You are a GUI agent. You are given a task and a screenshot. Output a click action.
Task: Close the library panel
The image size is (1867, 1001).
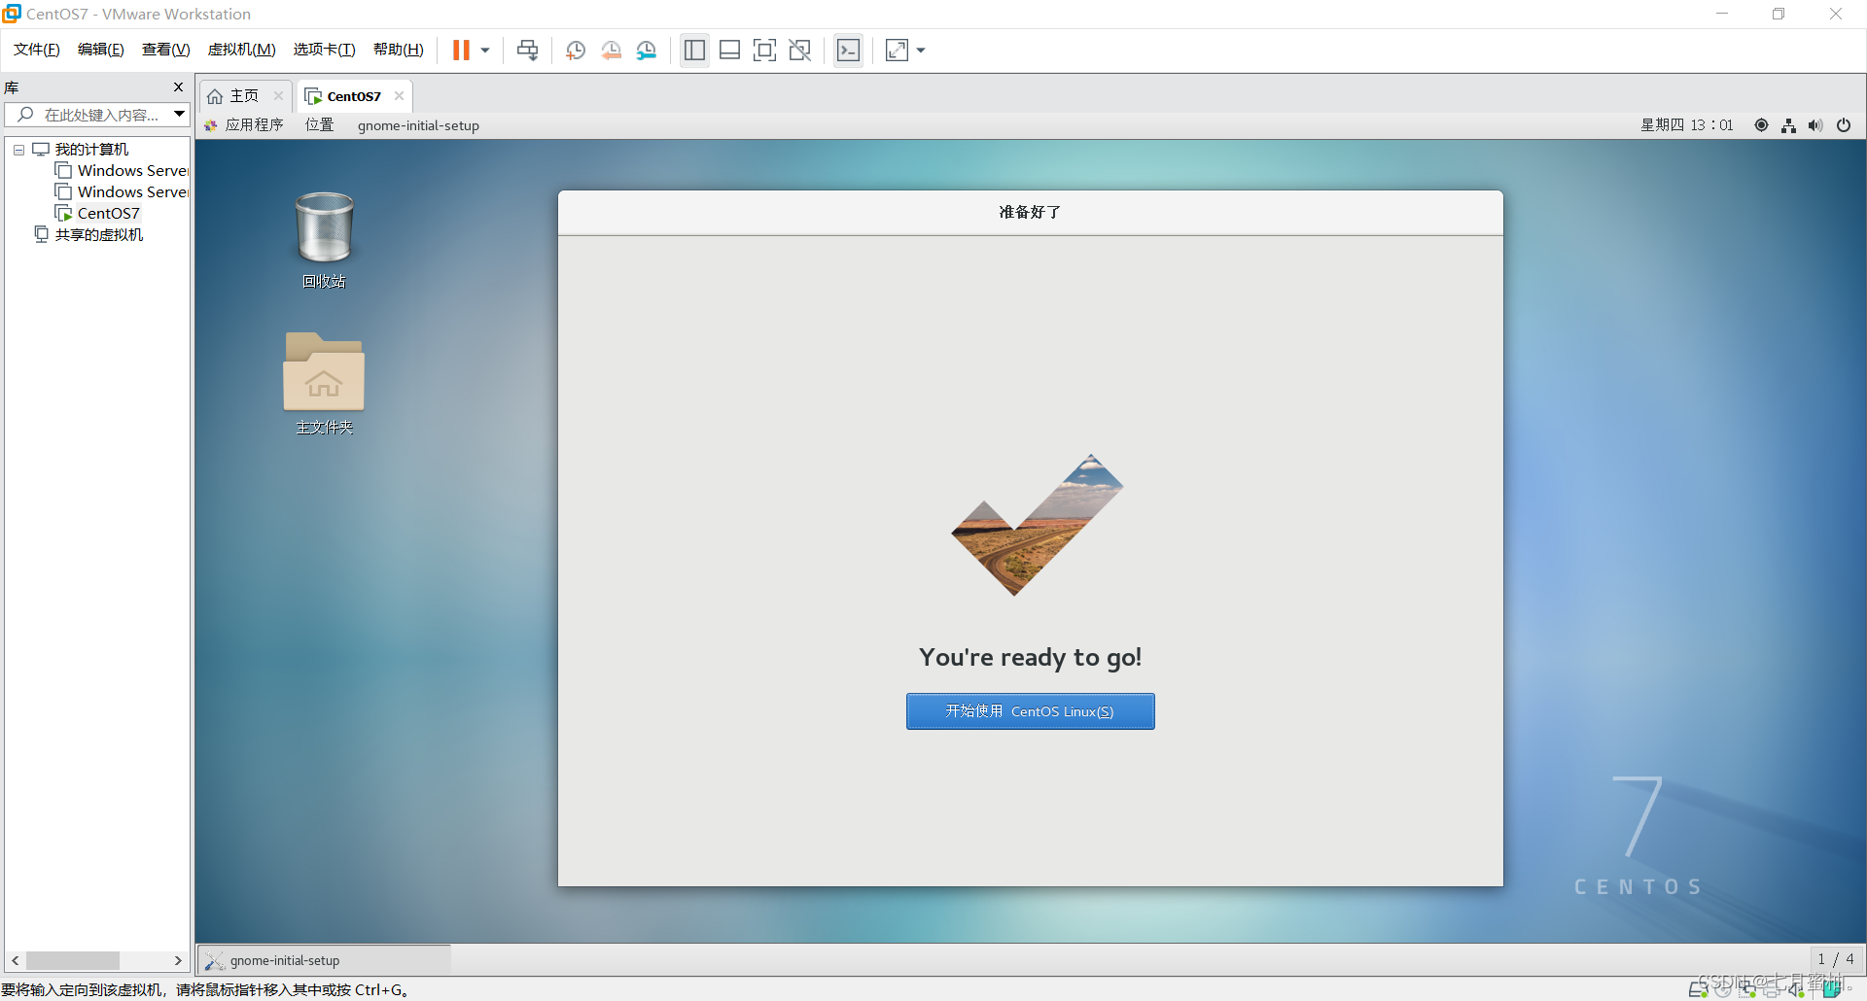click(x=178, y=87)
